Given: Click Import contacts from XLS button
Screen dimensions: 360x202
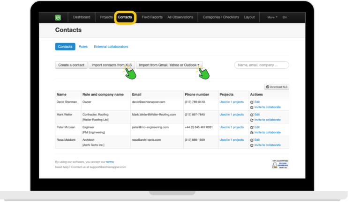Looking at the screenshot, I should coord(111,65).
